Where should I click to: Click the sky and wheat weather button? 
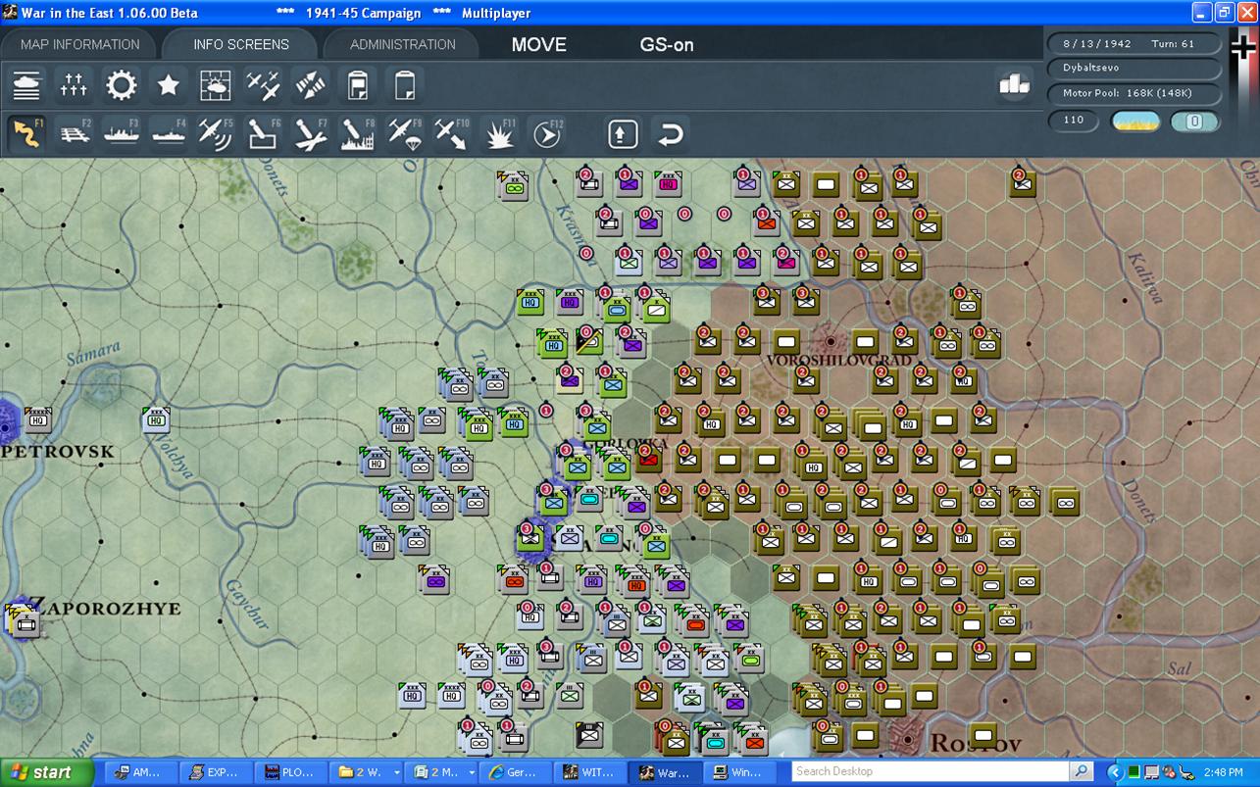1135,122
